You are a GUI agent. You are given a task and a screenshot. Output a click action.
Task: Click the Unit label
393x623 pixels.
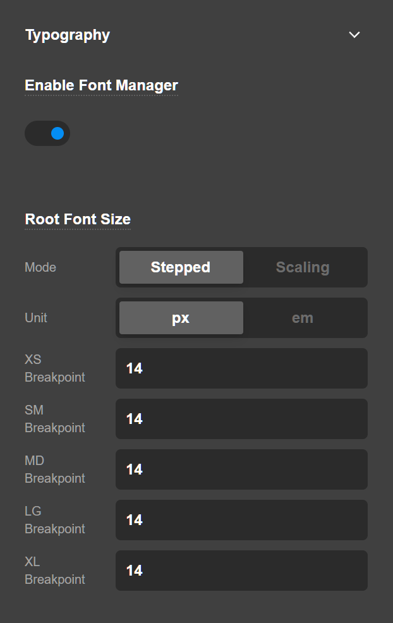(x=35, y=317)
